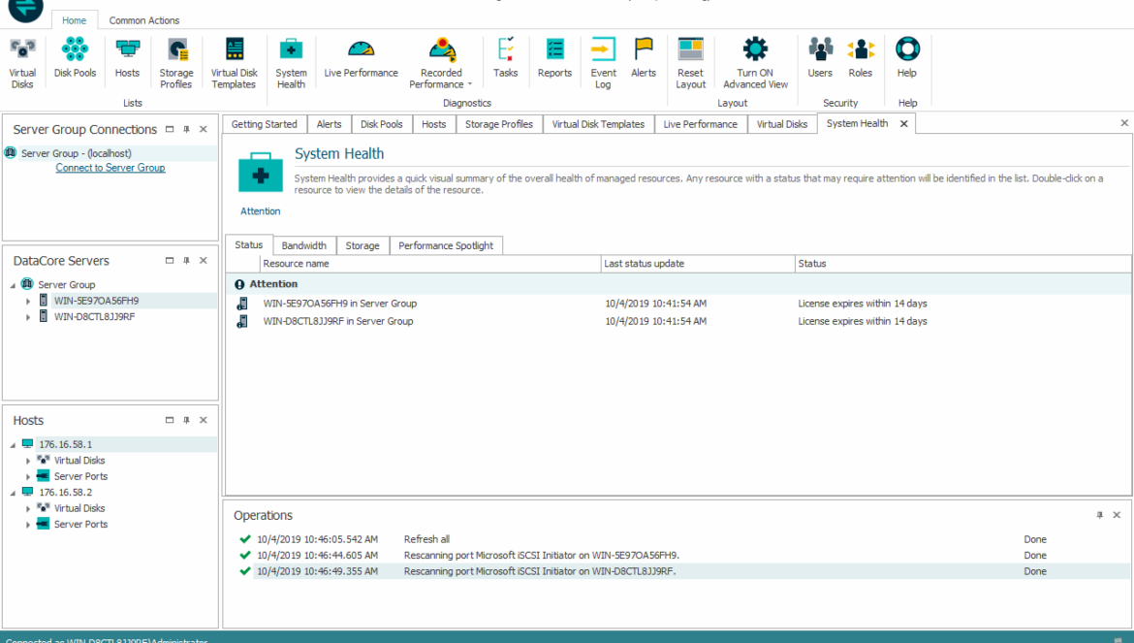This screenshot has width=1134, height=643.
Task: Open Live Performance diagnostics
Action: [x=361, y=58]
